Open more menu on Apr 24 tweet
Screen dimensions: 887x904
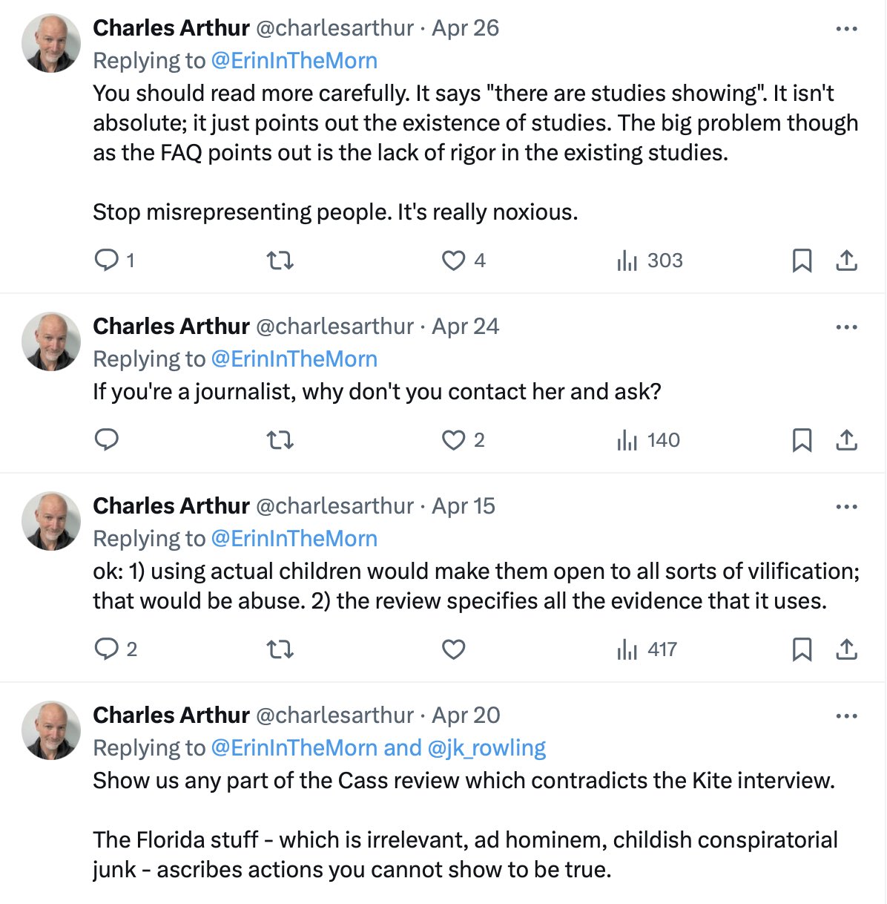coord(846,327)
